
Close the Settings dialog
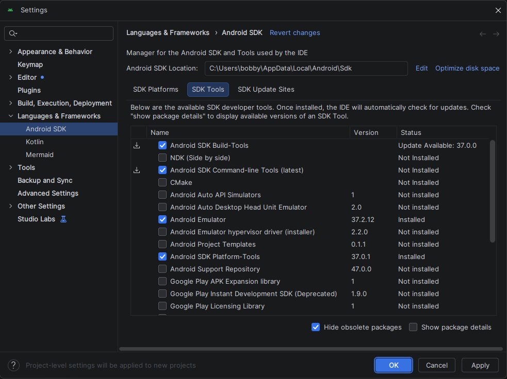[498, 10]
